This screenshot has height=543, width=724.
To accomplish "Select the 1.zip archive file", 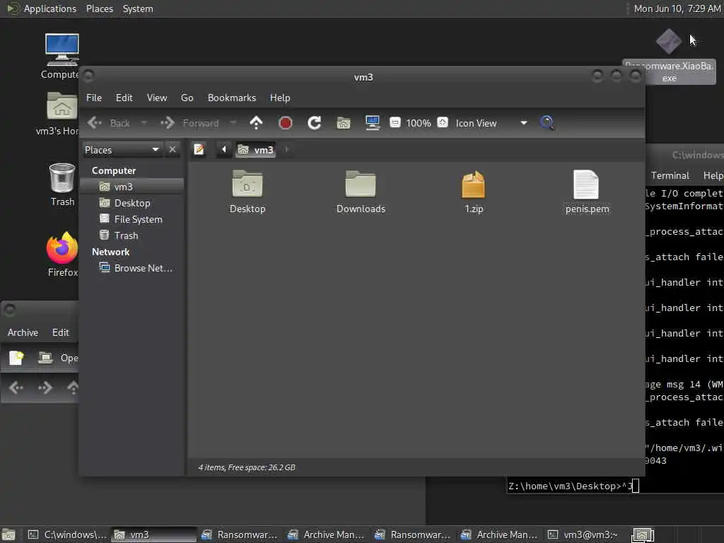I will [x=474, y=192].
